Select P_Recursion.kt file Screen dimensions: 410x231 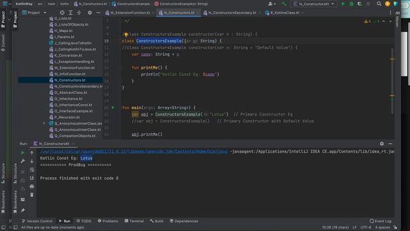(67, 117)
